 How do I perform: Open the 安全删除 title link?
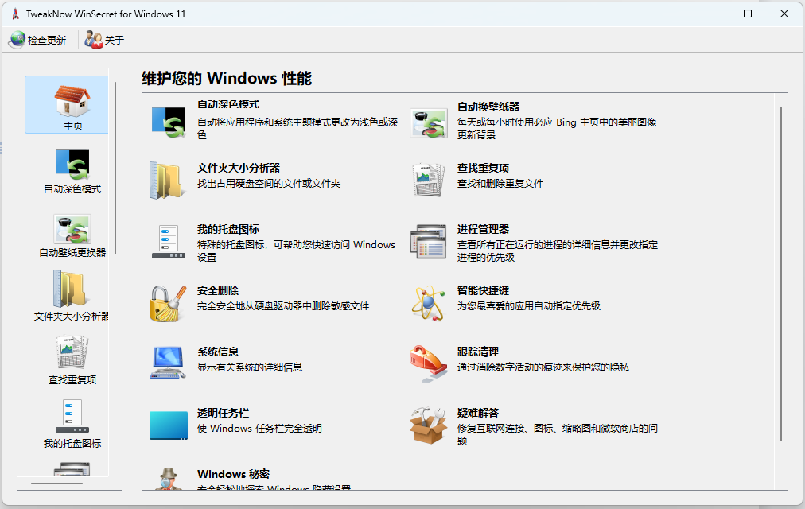tap(218, 290)
